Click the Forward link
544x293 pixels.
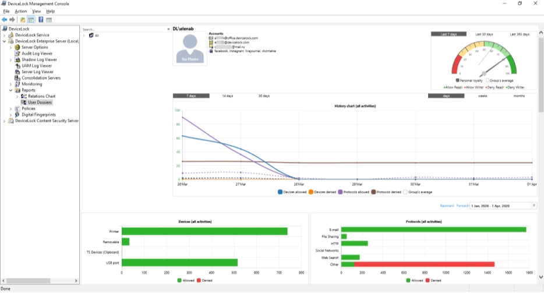click(462, 206)
